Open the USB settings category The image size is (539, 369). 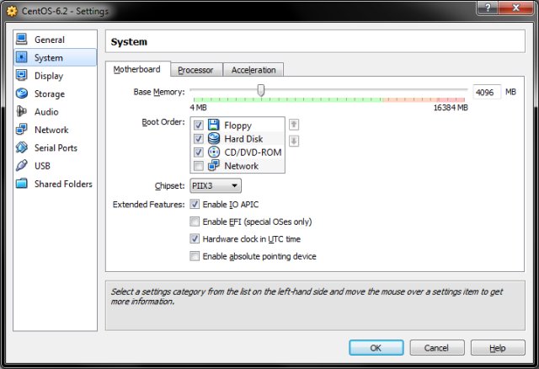coord(55,165)
